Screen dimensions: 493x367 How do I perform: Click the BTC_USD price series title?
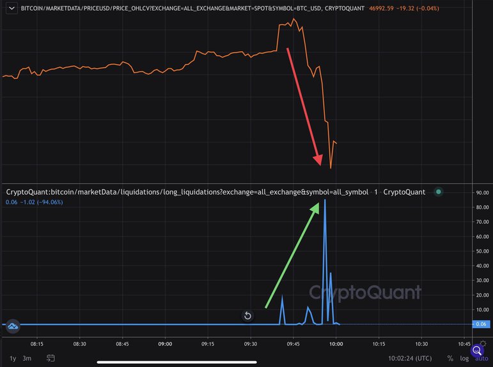coord(192,8)
